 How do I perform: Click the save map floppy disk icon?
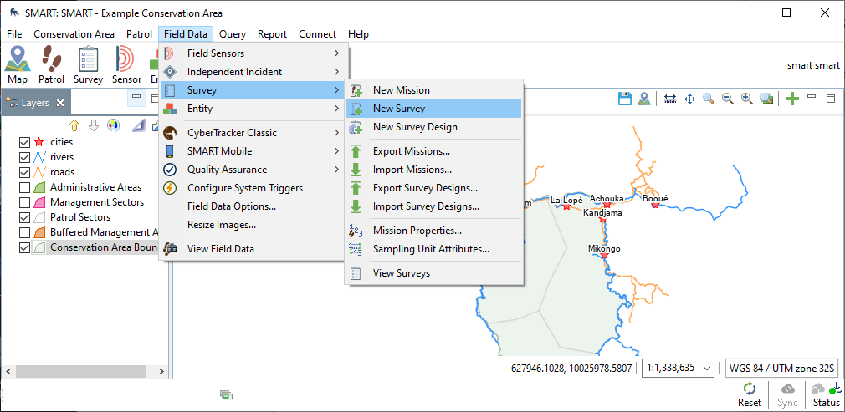click(624, 99)
